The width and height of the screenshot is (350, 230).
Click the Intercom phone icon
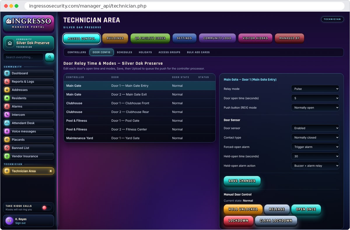point(7,115)
